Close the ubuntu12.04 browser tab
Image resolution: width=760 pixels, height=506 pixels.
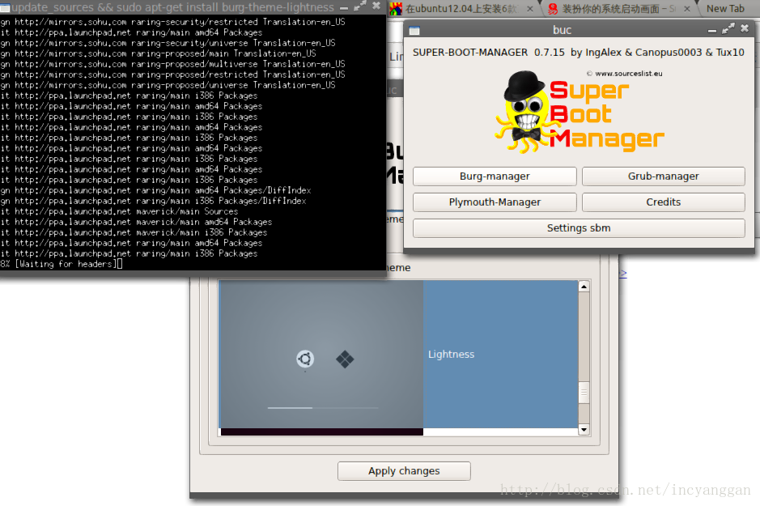tap(530, 9)
